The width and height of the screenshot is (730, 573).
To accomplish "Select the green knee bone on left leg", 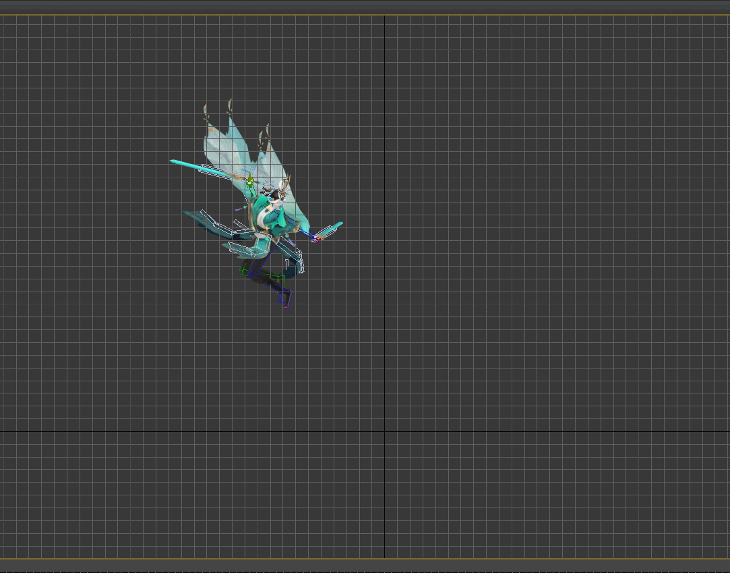I will (244, 271).
